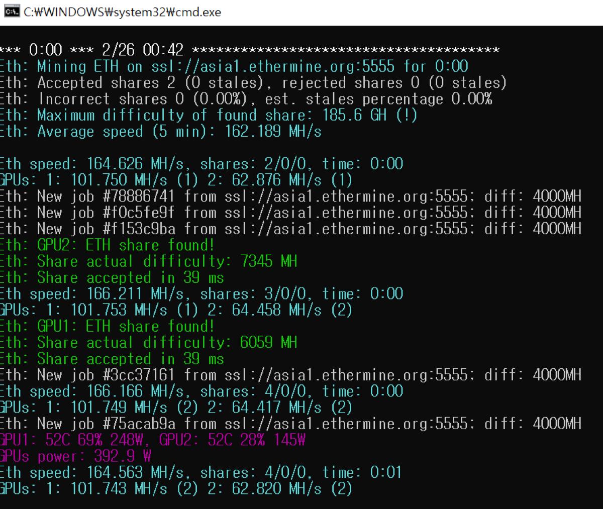
Task: Click New job #3cc37161 line
Action: point(290,375)
